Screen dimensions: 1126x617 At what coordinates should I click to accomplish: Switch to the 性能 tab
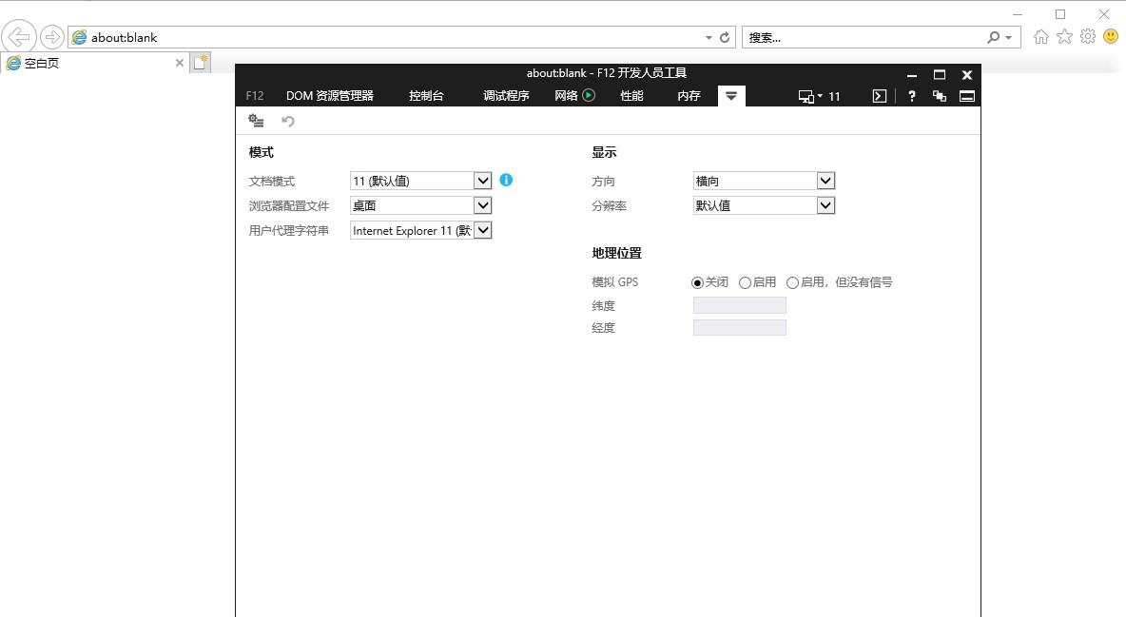click(631, 95)
